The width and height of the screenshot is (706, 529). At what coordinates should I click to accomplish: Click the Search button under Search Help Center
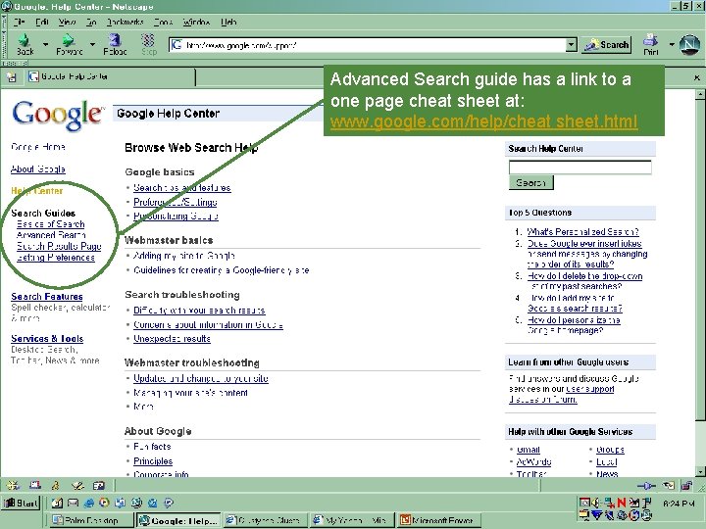pyautogui.click(x=530, y=182)
